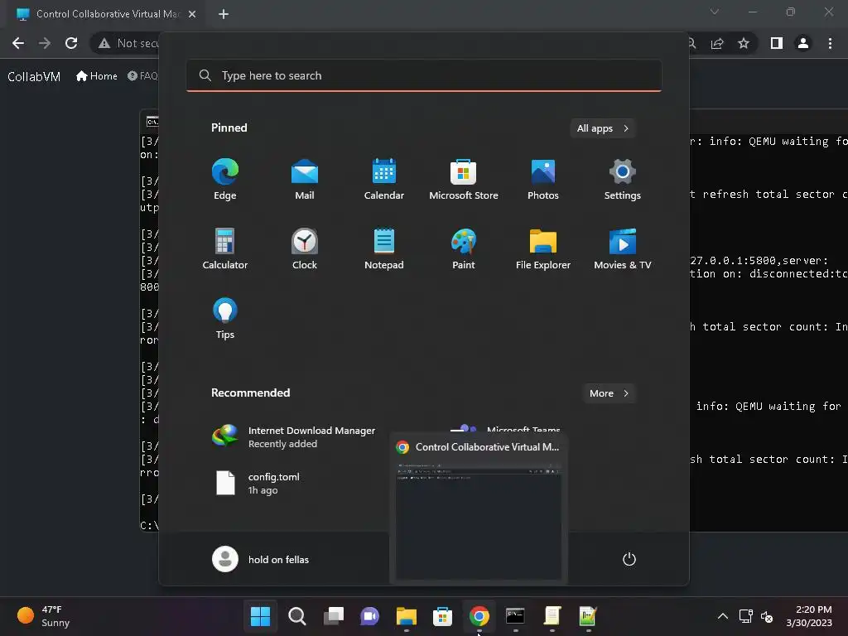Launch Notepad from Start menu

pos(384,248)
